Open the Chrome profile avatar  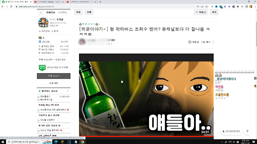click(251, 6)
